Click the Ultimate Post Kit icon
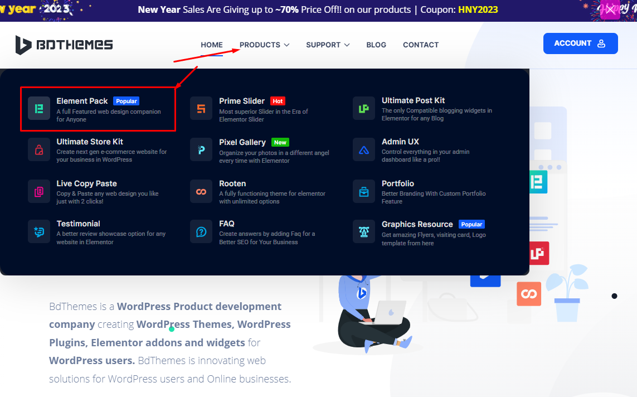The width and height of the screenshot is (637, 397). click(x=363, y=109)
